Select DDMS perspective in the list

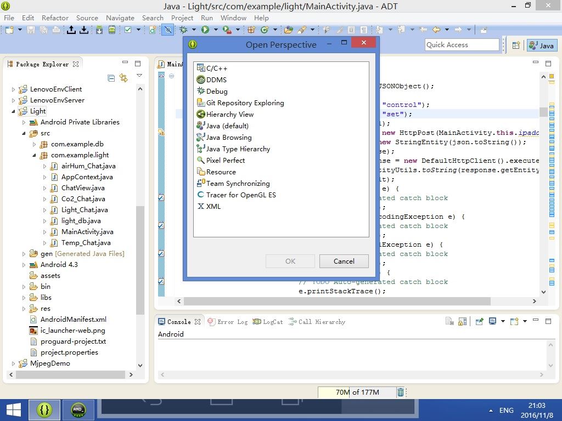coord(212,80)
